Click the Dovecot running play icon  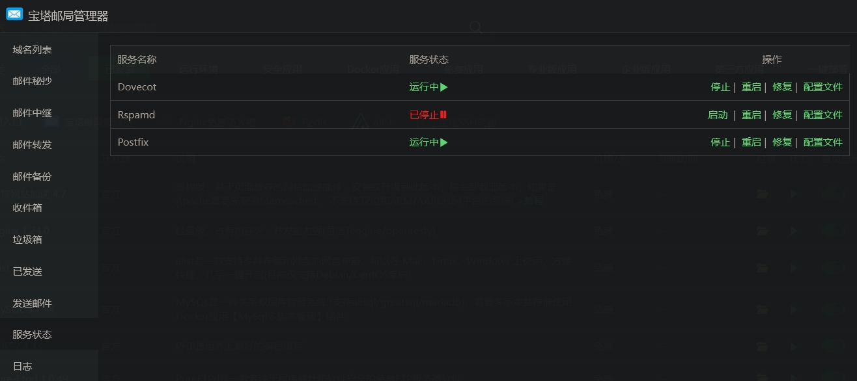pos(444,87)
